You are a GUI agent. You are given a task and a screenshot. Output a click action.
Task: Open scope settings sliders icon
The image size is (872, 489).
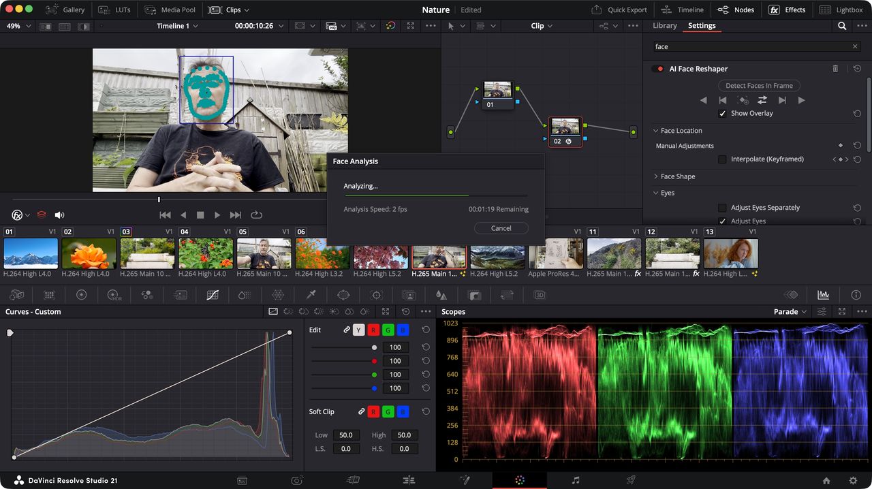coord(822,311)
